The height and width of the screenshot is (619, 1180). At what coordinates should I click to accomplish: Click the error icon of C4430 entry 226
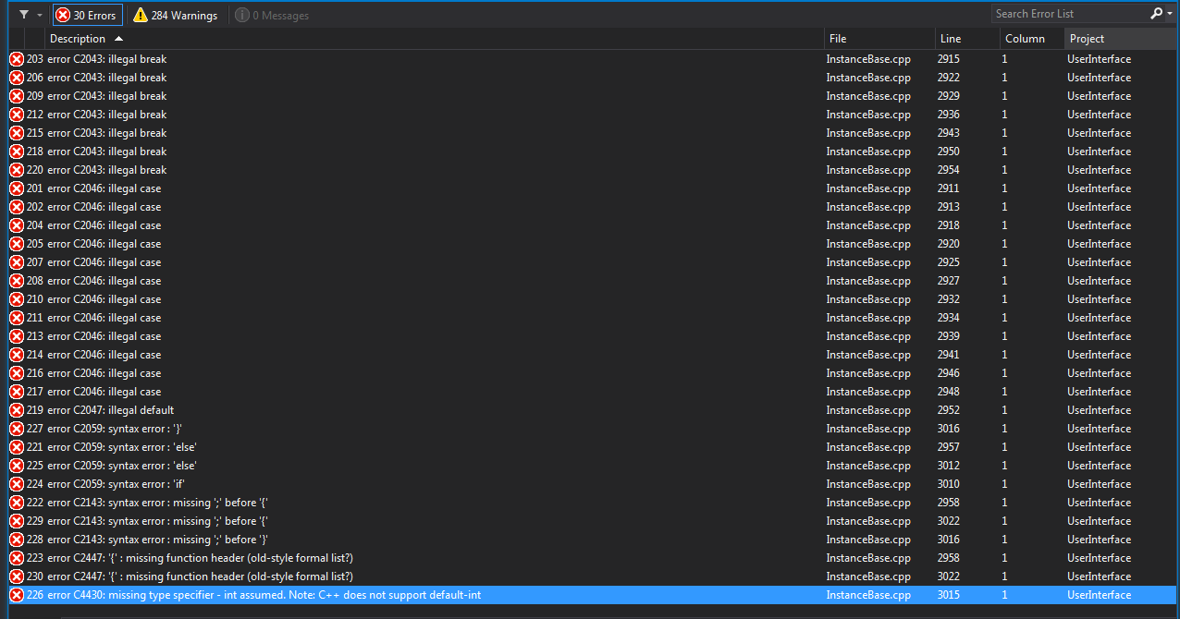pyautogui.click(x=17, y=595)
